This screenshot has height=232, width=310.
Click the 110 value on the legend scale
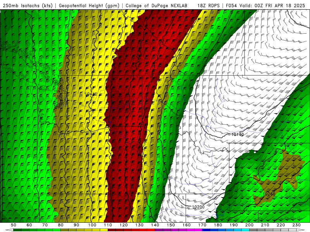pos(108,225)
